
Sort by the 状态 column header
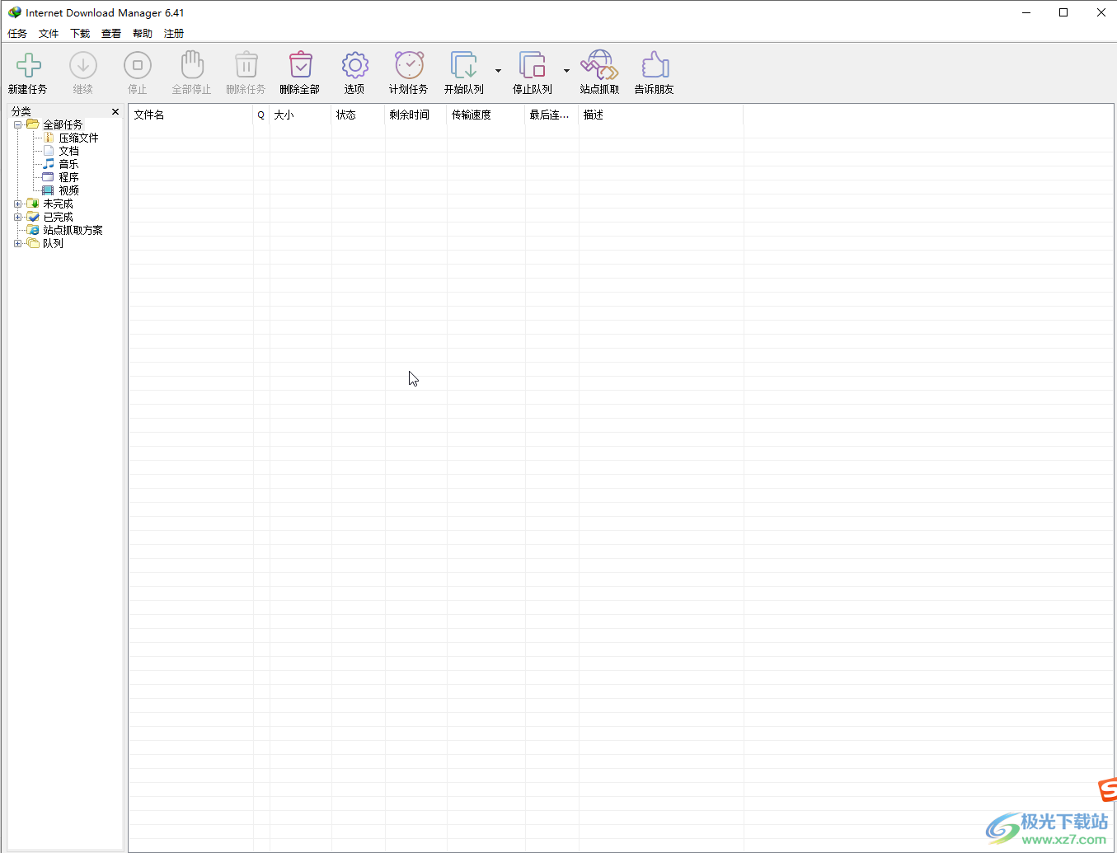coord(358,115)
